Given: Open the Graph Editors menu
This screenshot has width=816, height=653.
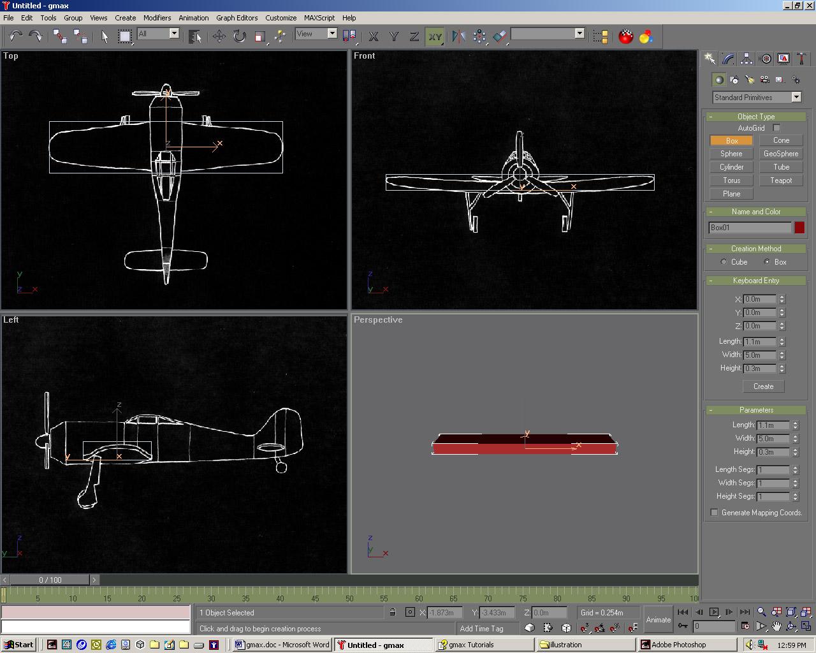Looking at the screenshot, I should pos(237,18).
